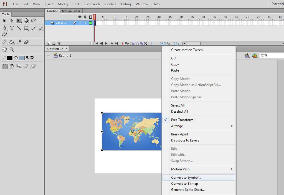The width and height of the screenshot is (284, 195).
Task: Select the Bone tool
Action: point(4,42)
